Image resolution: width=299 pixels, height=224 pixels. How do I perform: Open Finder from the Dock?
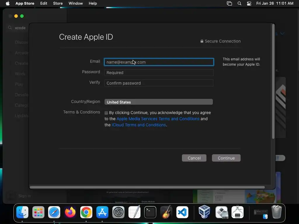[22, 212]
